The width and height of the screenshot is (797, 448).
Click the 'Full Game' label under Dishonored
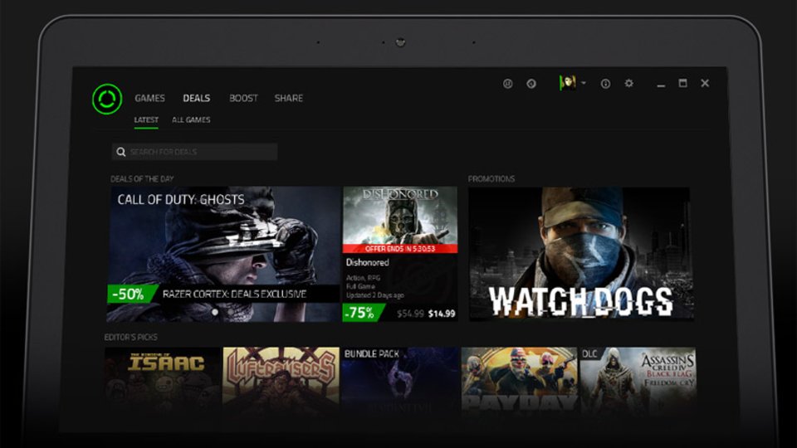(360, 286)
